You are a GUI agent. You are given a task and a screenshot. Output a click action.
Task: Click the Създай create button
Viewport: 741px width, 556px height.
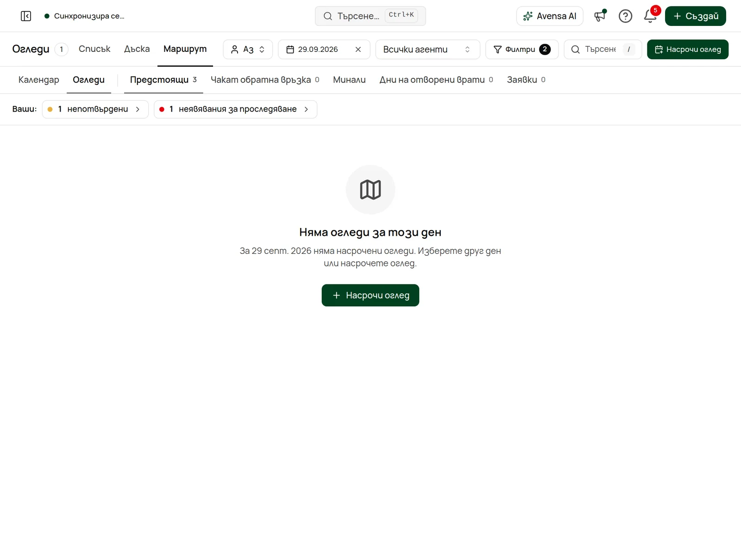coord(696,16)
